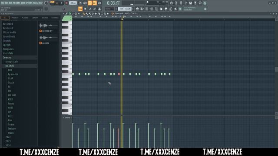278x156 pixels.
Task: Open the Control event lane dropdown
Action: [67, 117]
